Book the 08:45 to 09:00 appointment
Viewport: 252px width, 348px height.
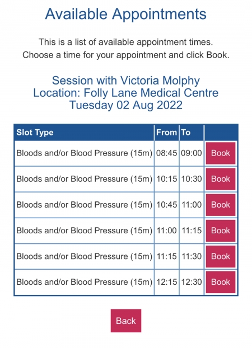[221, 153]
